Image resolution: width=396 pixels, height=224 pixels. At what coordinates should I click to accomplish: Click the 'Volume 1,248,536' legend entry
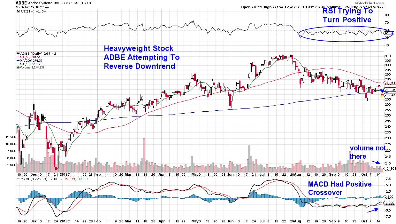pos(30,68)
